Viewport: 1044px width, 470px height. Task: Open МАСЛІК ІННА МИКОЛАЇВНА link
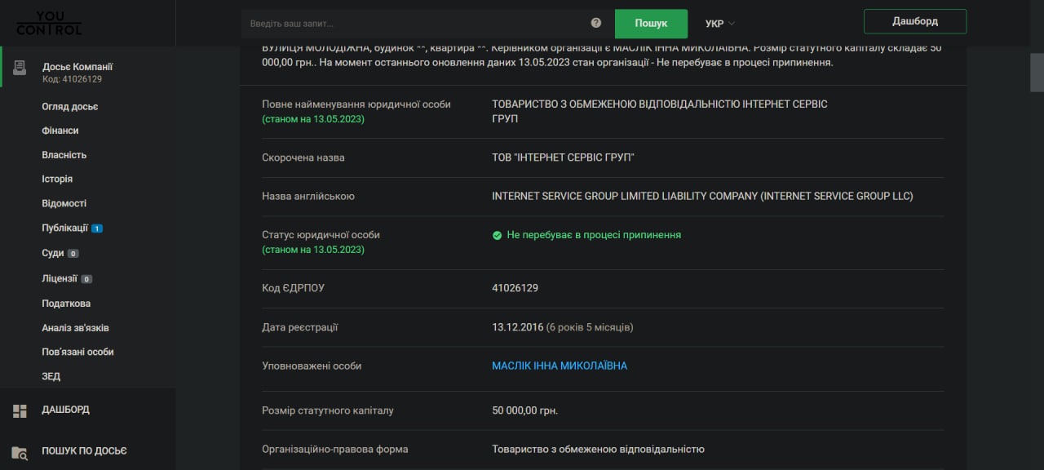click(x=560, y=366)
